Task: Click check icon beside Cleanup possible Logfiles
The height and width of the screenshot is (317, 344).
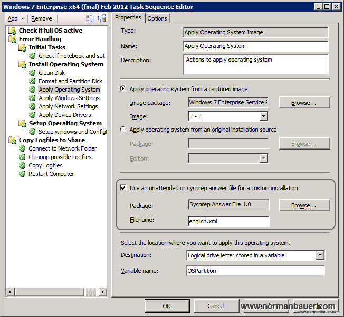Action: pos(22,157)
